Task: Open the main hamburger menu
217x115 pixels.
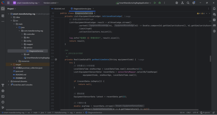Action: (x=8, y=3)
